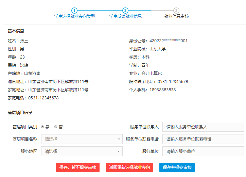Viewport: 246px width, 177px height.
Task: Click the step 1 circle icon
Action: (74, 11)
